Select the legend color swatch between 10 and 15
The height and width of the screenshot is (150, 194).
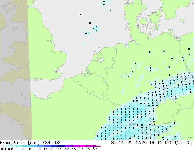point(41,146)
